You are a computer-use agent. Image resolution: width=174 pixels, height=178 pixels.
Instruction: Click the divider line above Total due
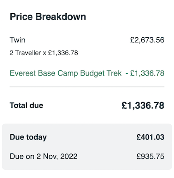click(x=87, y=87)
